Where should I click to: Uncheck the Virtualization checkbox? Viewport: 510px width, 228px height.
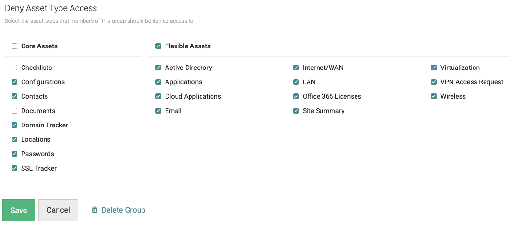[x=434, y=68]
